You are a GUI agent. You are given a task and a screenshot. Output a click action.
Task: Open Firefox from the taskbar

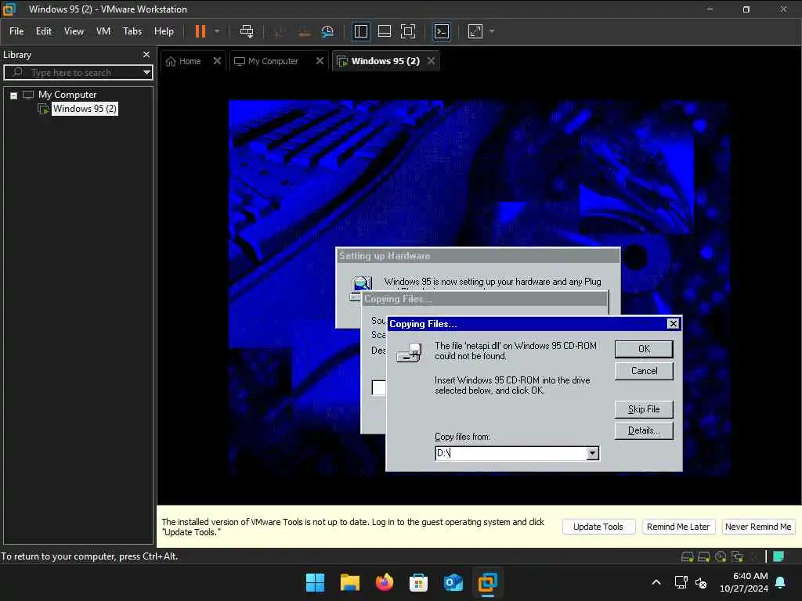384,582
